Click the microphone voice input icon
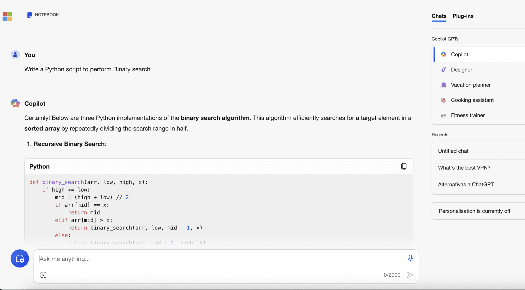 pos(410,258)
